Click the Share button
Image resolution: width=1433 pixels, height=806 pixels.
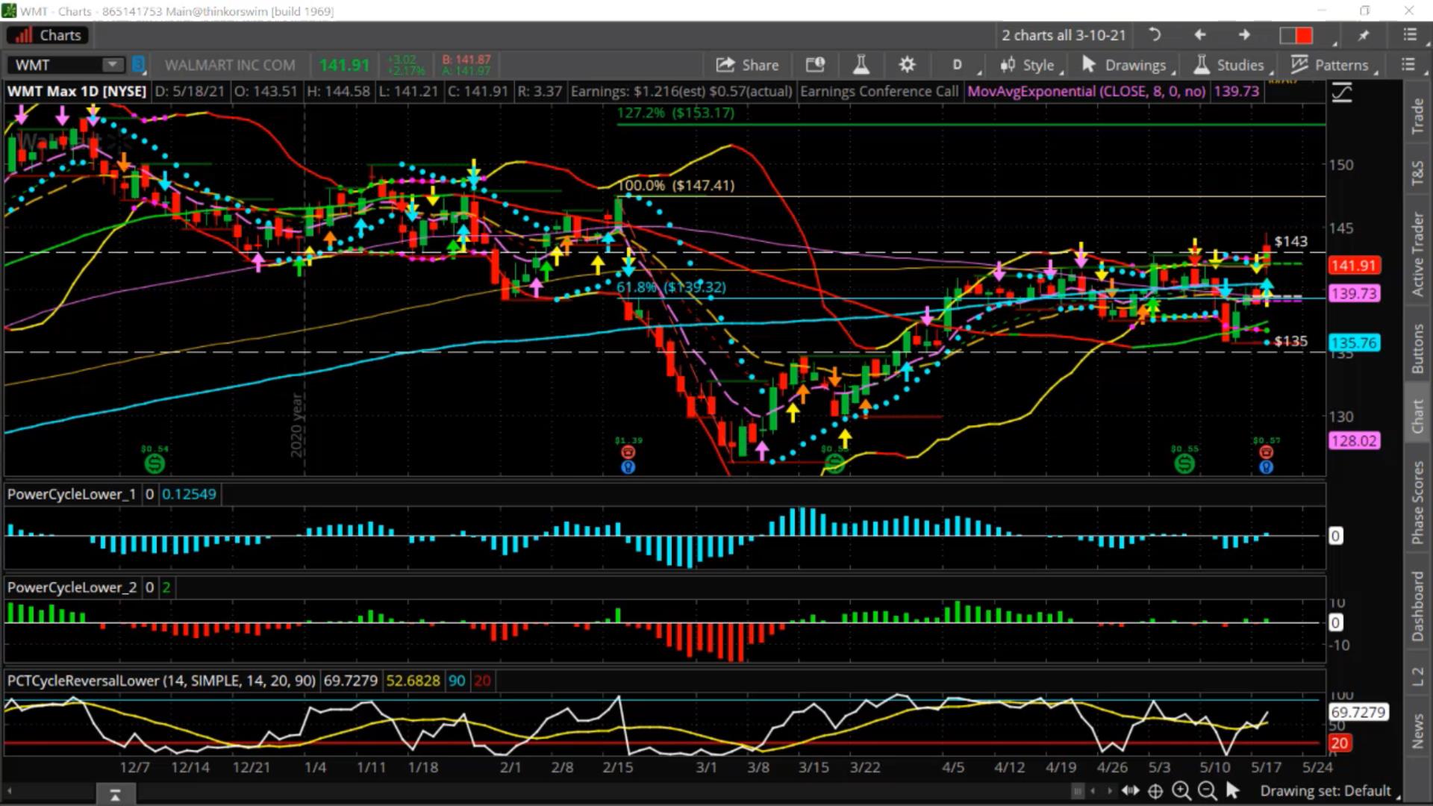tap(747, 65)
